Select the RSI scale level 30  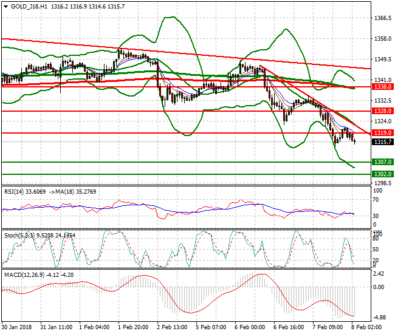[x=376, y=216]
